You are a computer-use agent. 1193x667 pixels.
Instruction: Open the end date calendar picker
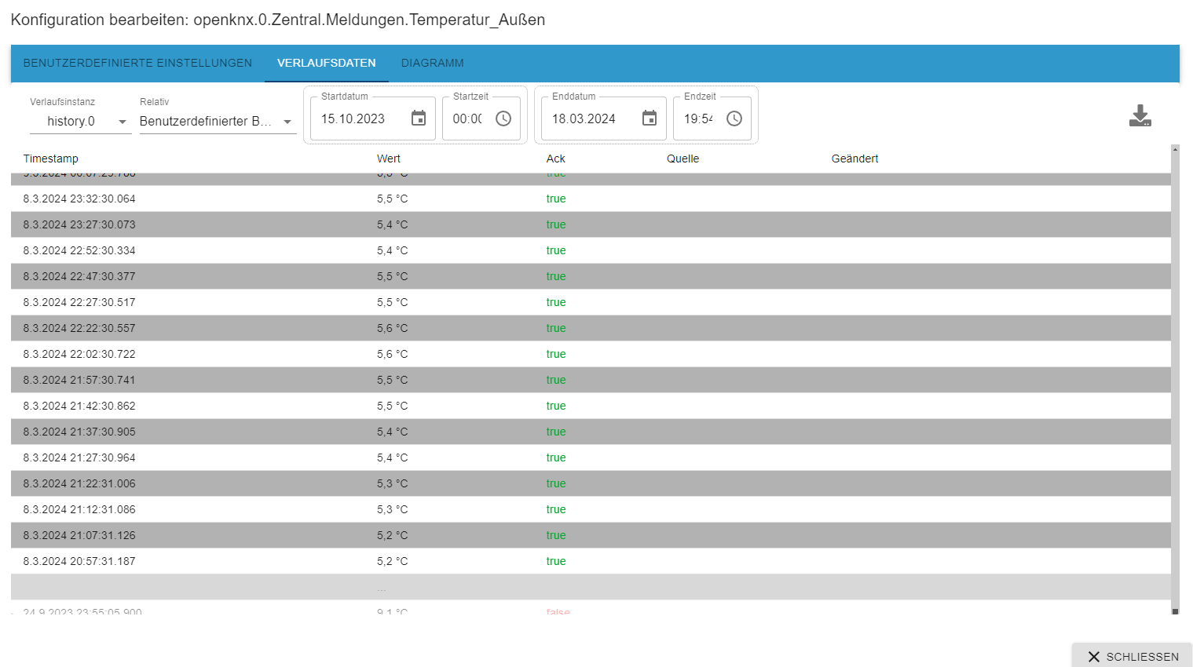pyautogui.click(x=650, y=118)
